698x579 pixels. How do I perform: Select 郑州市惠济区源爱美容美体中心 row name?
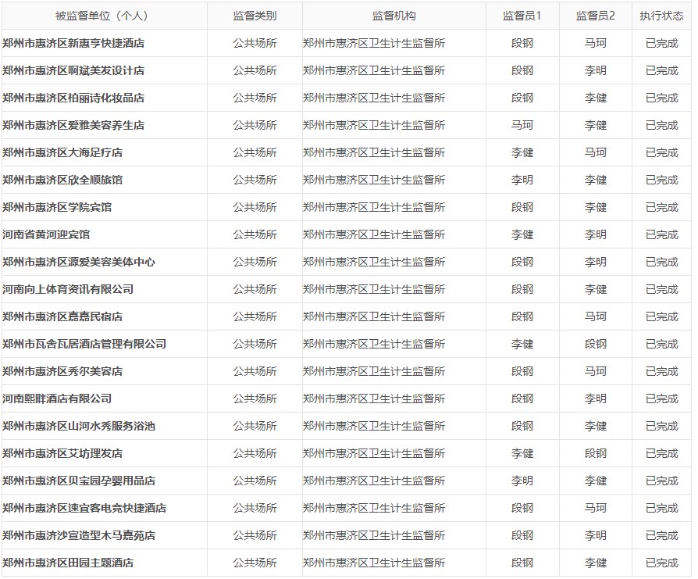pos(79,262)
